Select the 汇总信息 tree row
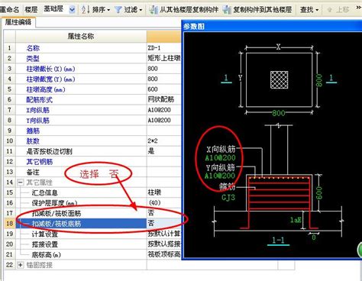Screen dimensions: 362x281 81,192
